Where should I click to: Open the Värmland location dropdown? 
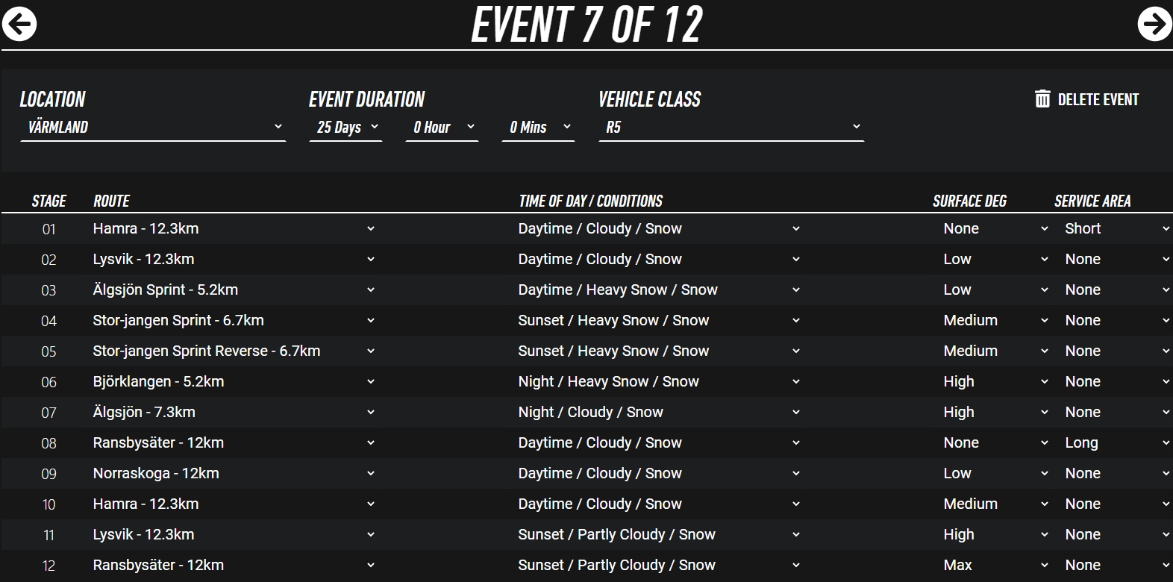click(x=153, y=127)
